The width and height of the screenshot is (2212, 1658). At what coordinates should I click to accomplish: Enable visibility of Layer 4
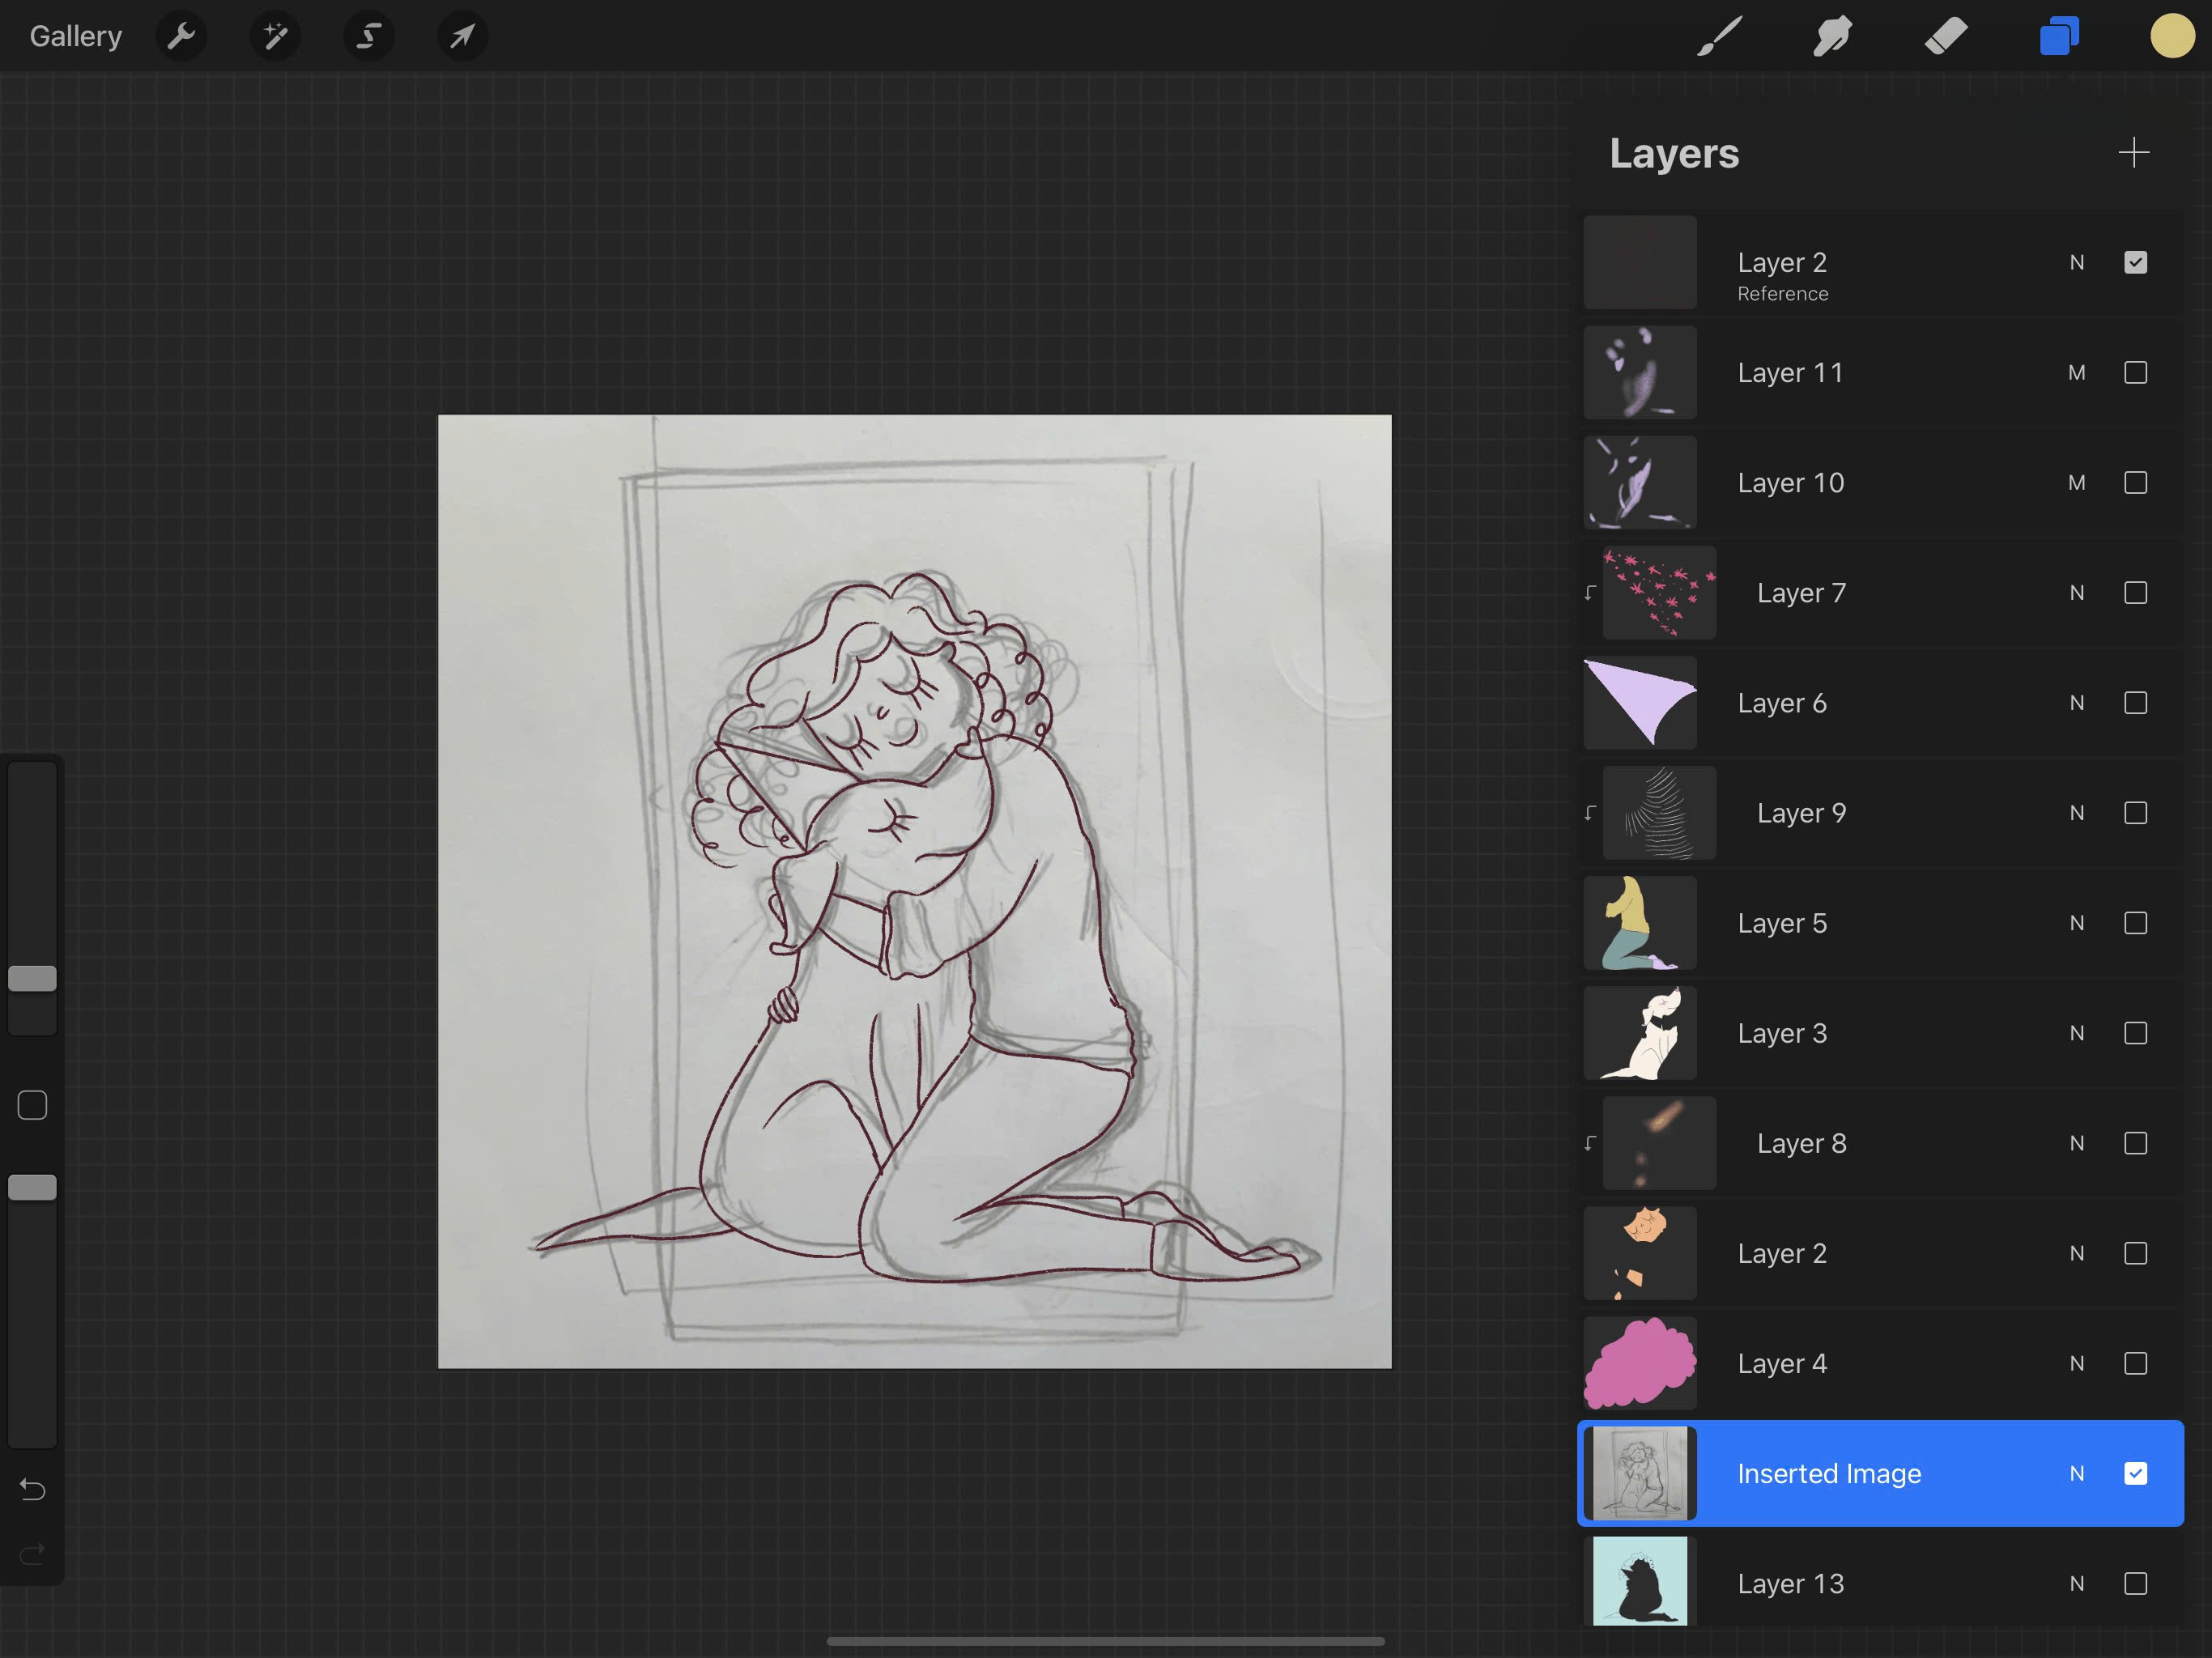pyautogui.click(x=2135, y=1363)
